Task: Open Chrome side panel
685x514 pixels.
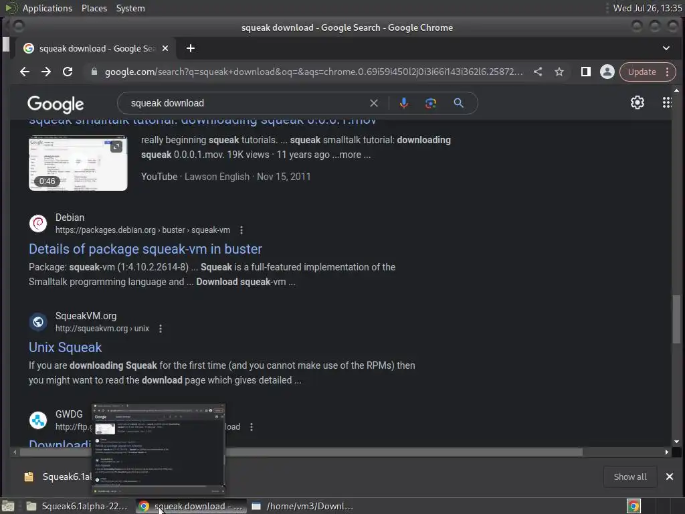Action: click(586, 72)
